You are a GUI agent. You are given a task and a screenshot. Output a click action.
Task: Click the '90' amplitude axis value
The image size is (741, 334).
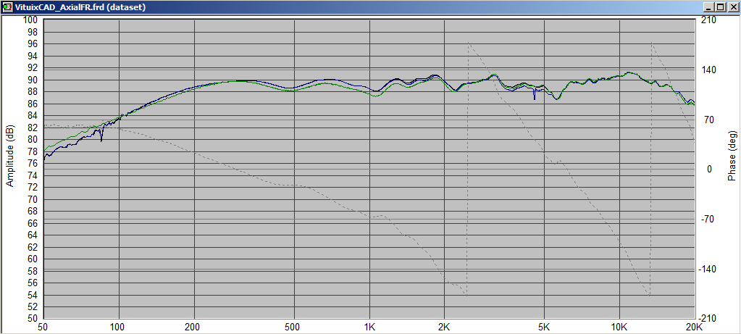(x=32, y=80)
